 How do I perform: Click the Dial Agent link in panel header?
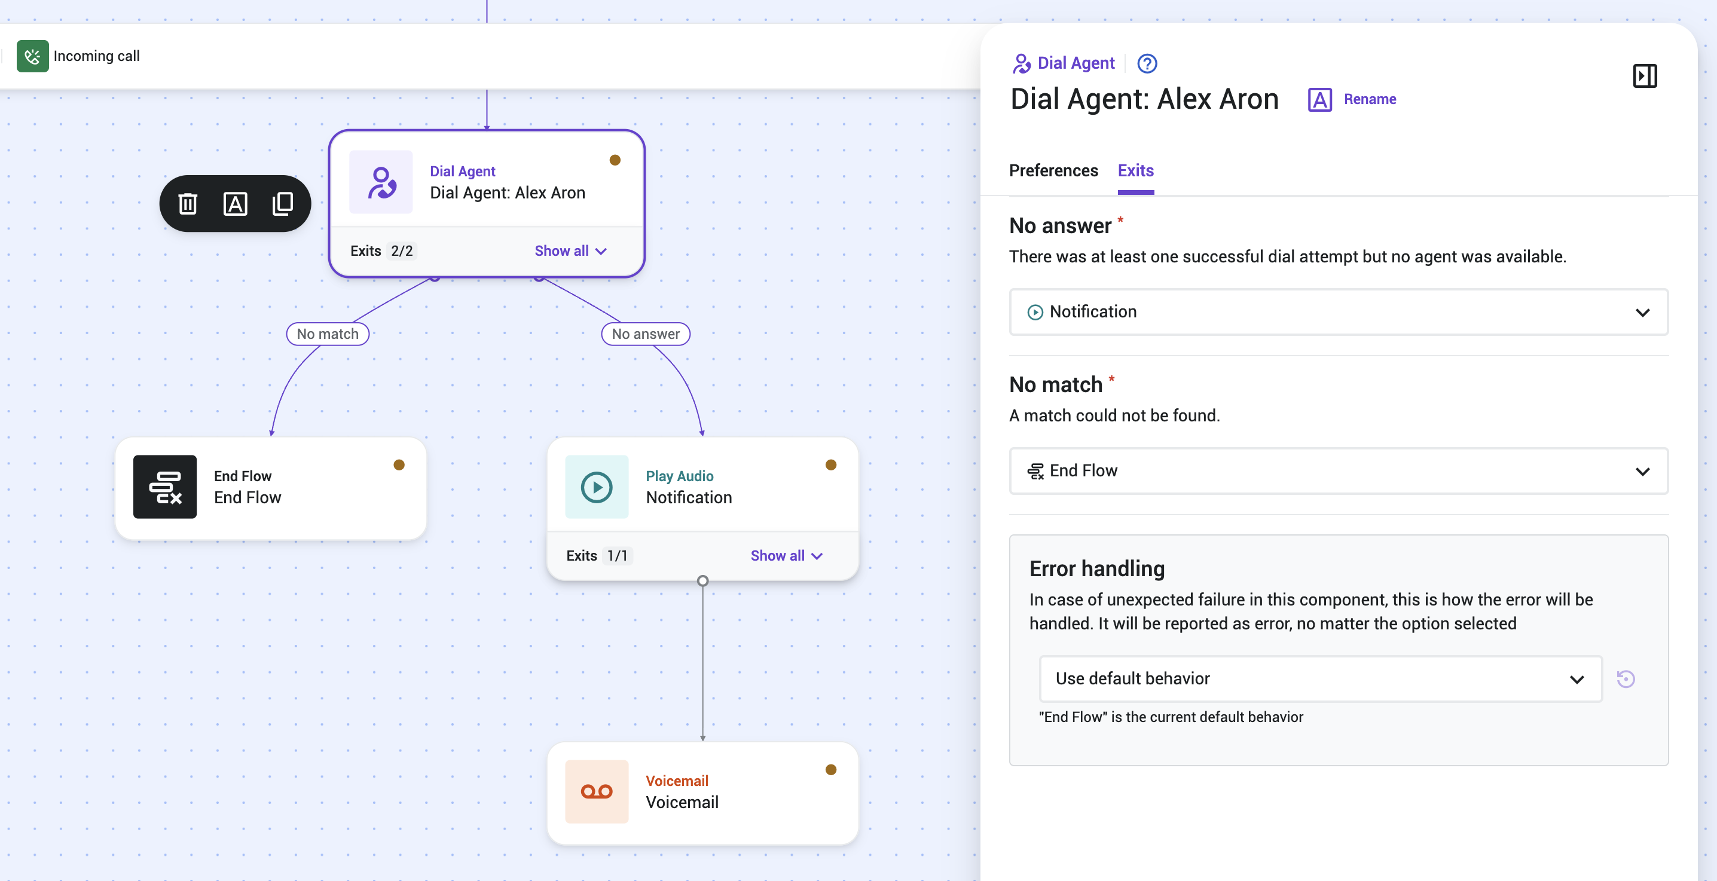point(1076,63)
